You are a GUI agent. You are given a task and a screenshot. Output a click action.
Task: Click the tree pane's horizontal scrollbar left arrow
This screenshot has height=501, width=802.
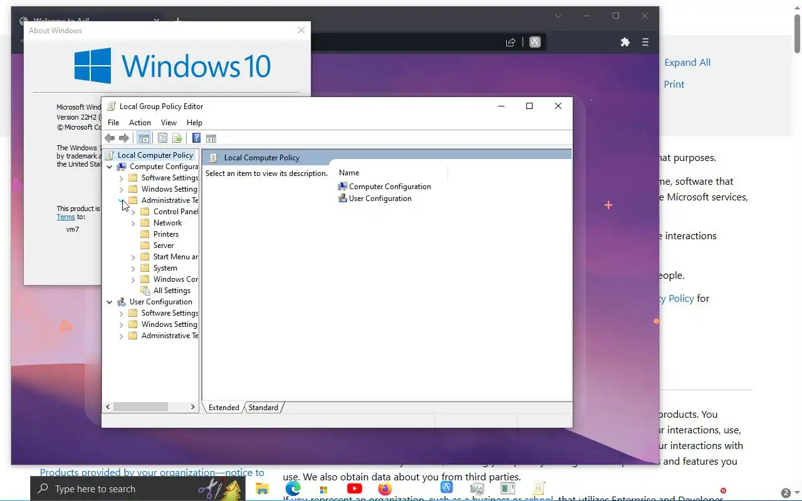108,407
